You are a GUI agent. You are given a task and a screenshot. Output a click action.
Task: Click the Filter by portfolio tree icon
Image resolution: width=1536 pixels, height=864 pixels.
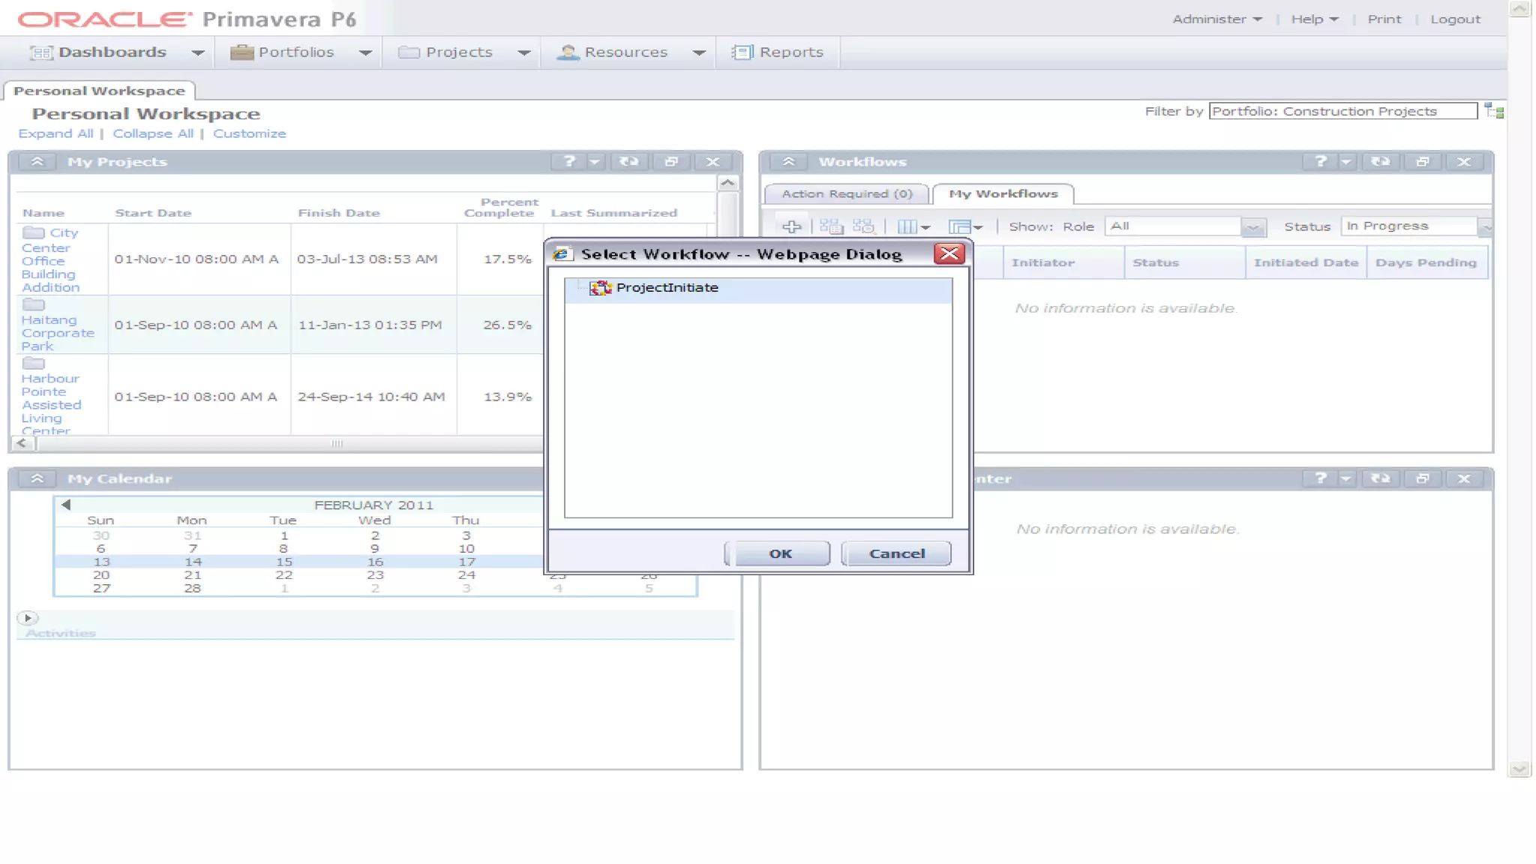pos(1494,112)
